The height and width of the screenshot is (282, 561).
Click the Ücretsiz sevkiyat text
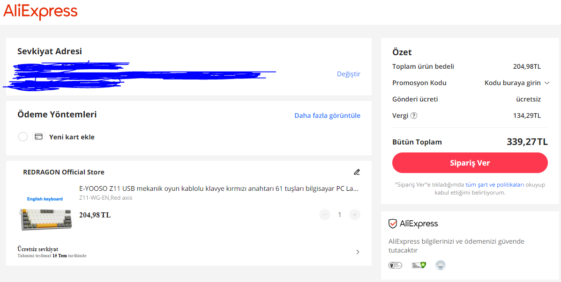tap(37, 249)
